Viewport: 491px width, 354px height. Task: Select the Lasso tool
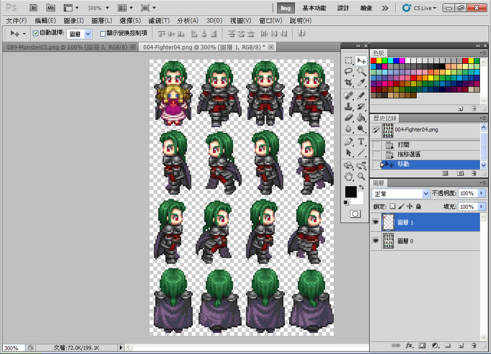349,71
